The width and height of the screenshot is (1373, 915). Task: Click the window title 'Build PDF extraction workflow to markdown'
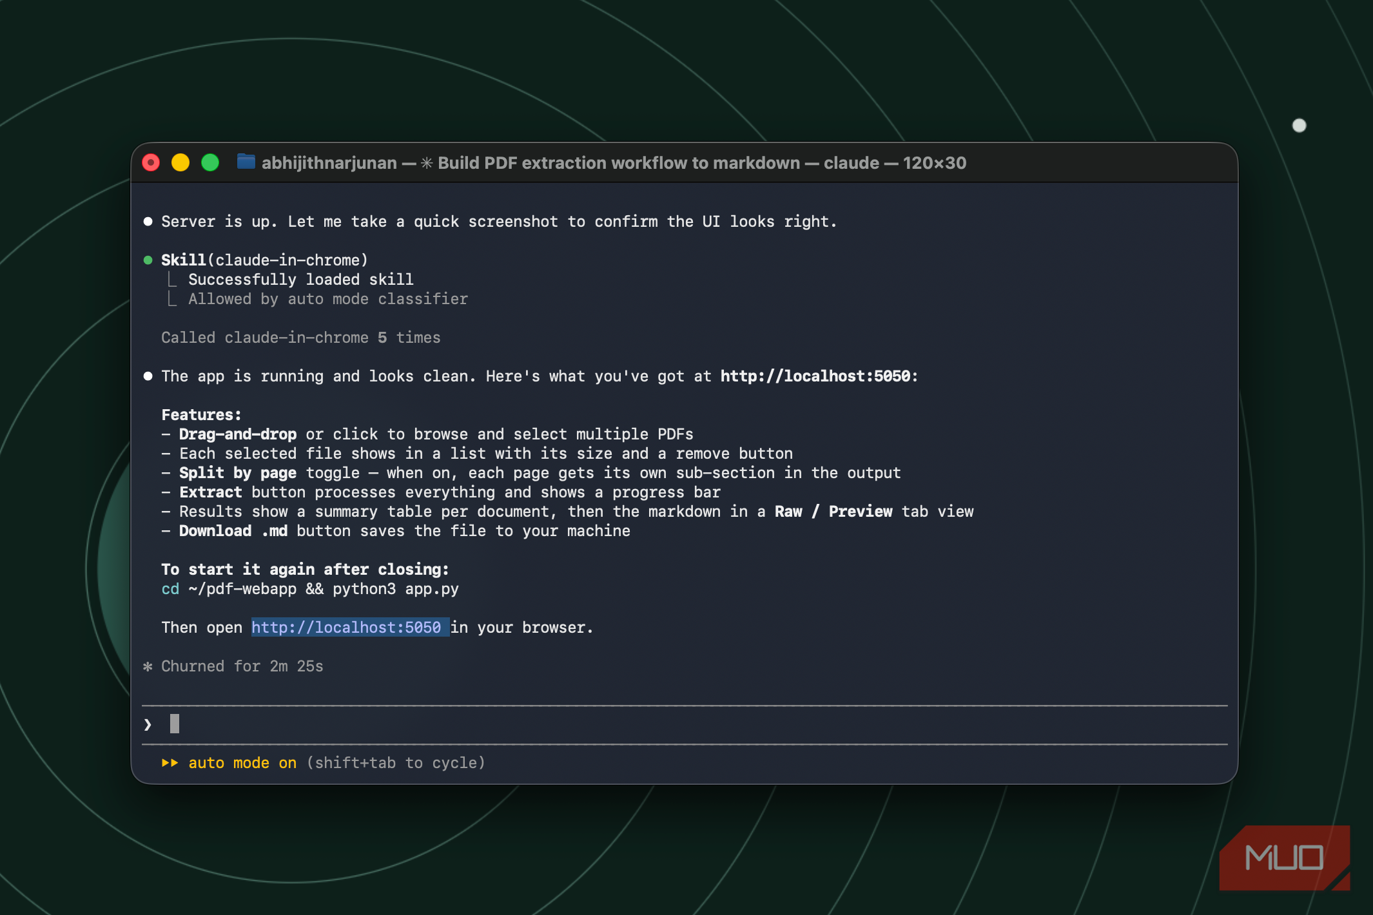click(x=619, y=162)
